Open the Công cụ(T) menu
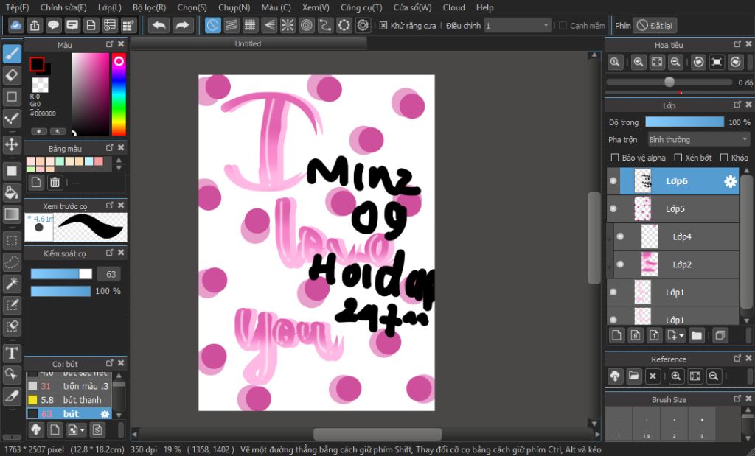Image resolution: width=755 pixels, height=456 pixels. coord(361,7)
